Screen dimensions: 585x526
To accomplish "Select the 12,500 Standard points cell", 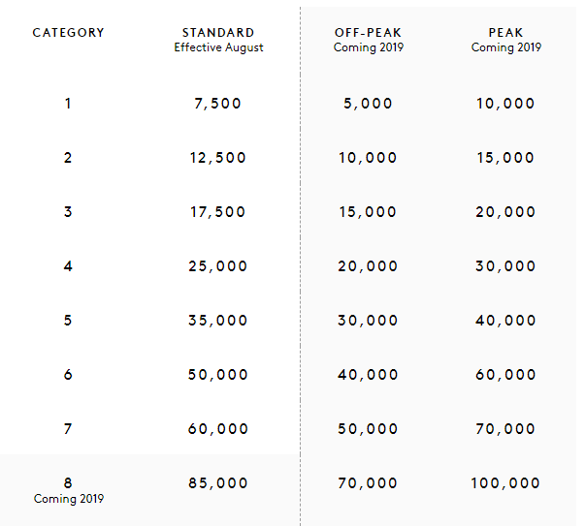I will (218, 158).
